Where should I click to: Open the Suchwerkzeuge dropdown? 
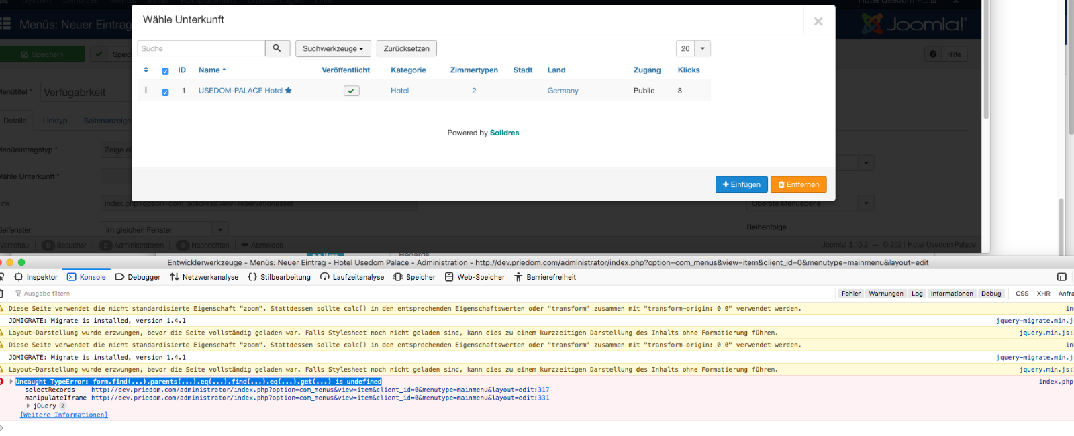point(333,48)
